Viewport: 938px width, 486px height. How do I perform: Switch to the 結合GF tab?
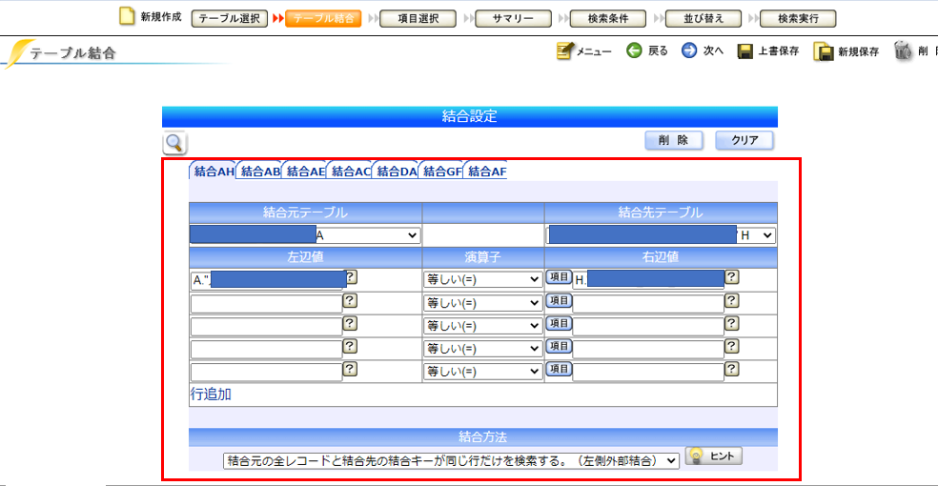pos(441,171)
